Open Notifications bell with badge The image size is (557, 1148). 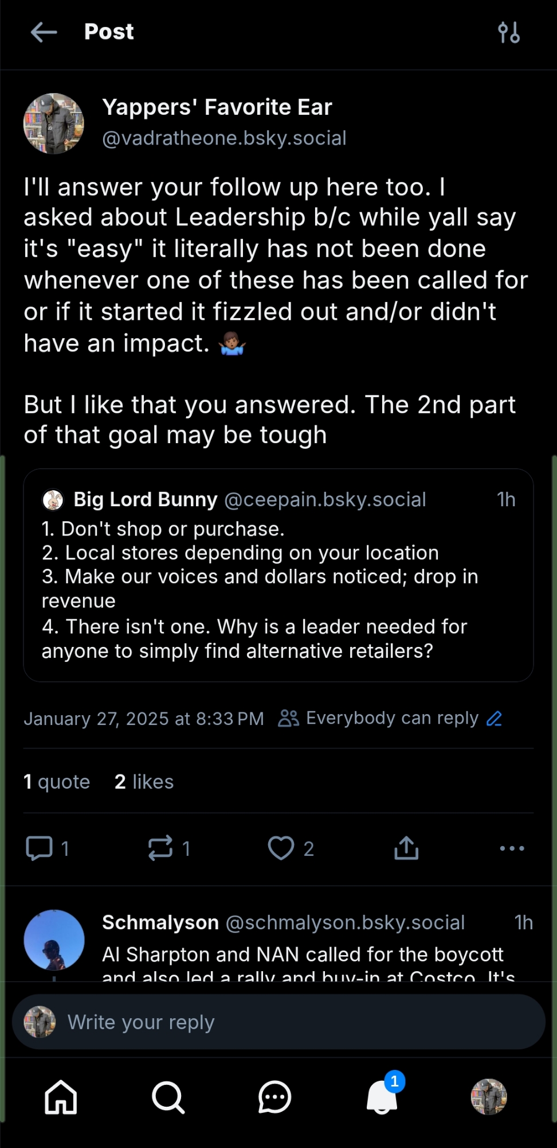(382, 1097)
